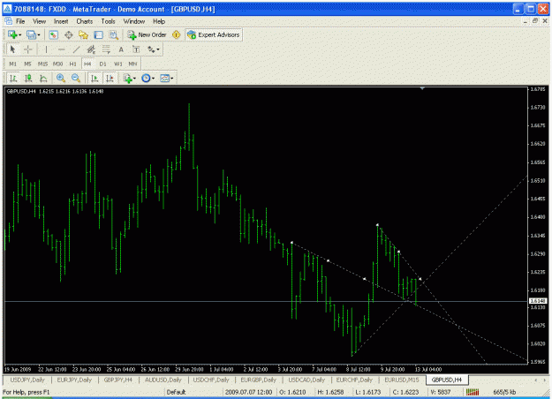This screenshot has height=399, width=552.
Task: Open the Navigator folder-star icon
Action: [83, 34]
